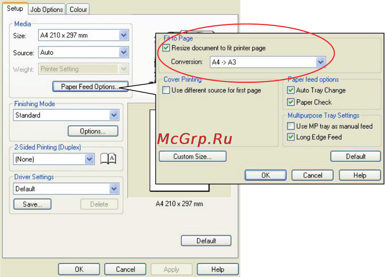385x277 pixels.
Task: Click Default button on Setup tab
Action: coord(206,241)
